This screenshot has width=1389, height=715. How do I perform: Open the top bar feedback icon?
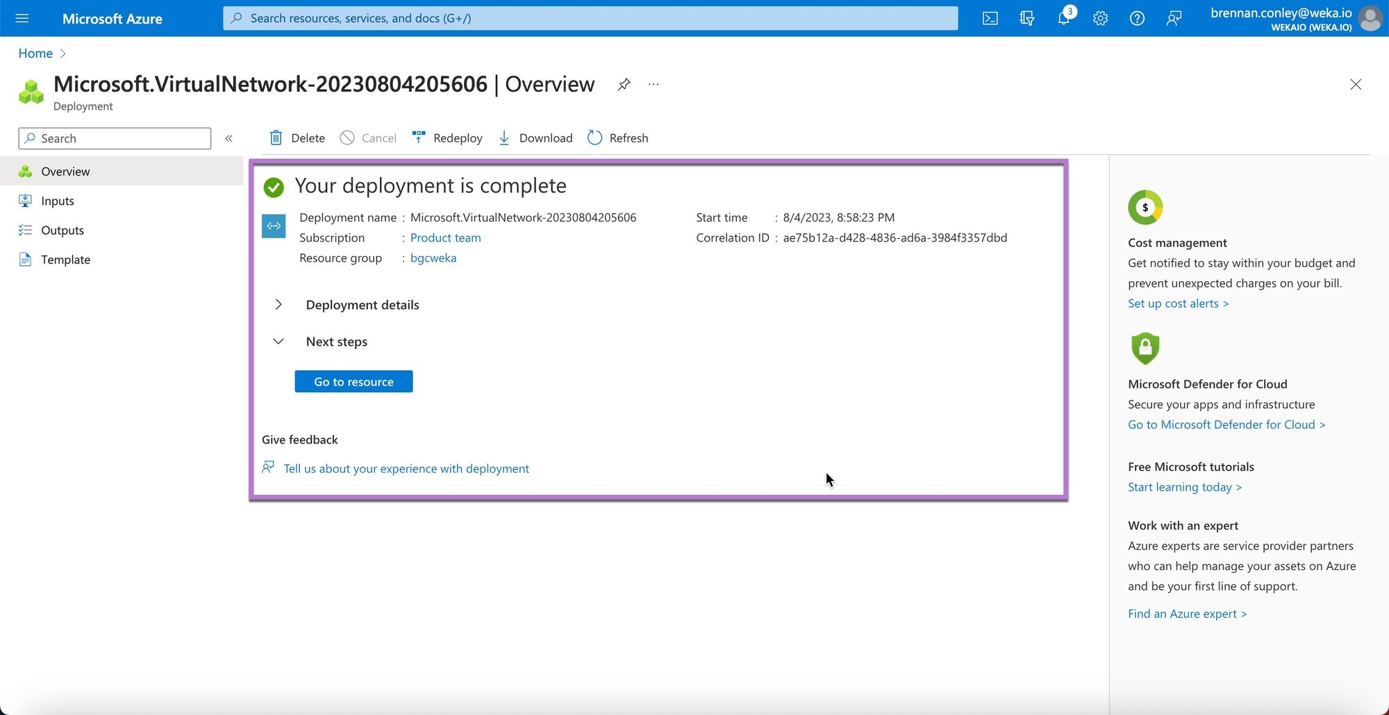pyautogui.click(x=1174, y=18)
